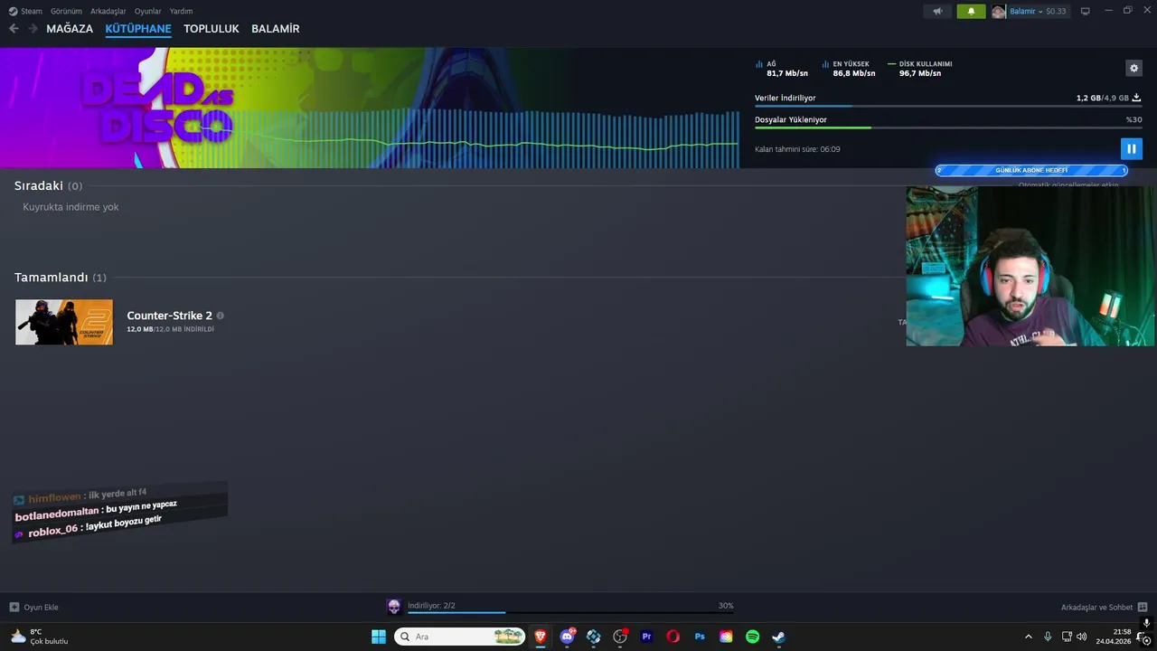The height and width of the screenshot is (651, 1157).
Task: Click the DİSK KULLANIMI 96,7 Mb/sn statistic
Action: tap(920, 69)
